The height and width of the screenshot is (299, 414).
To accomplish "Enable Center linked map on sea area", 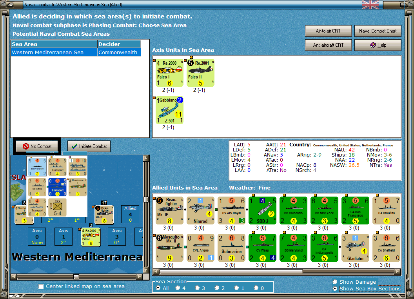I will [x=41, y=286].
